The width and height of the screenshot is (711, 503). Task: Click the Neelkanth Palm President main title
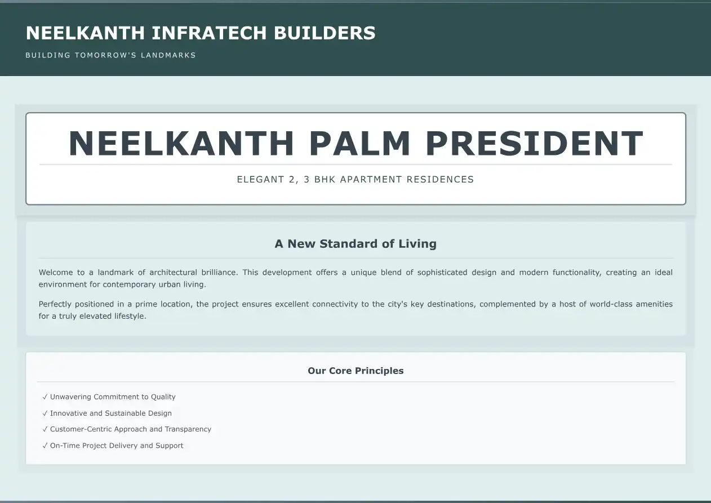pos(355,144)
